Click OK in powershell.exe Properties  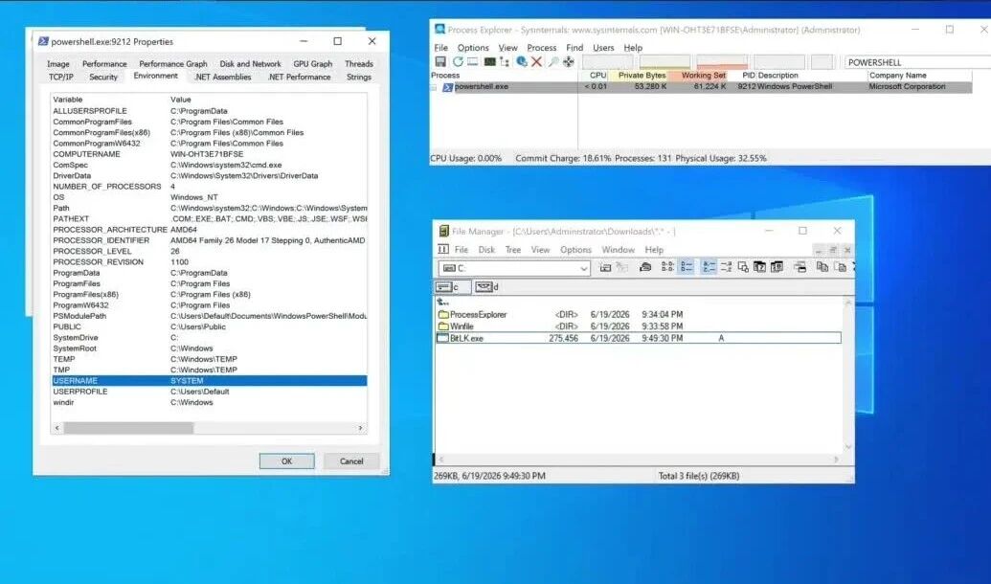click(287, 461)
